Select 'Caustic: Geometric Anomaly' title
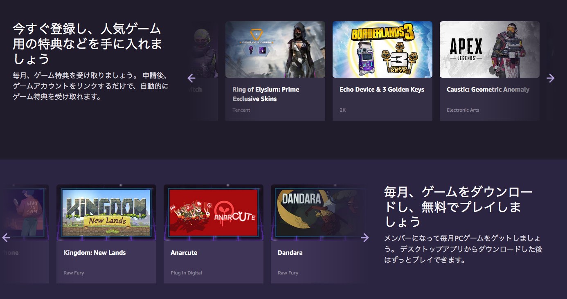The image size is (567, 299). [x=488, y=90]
